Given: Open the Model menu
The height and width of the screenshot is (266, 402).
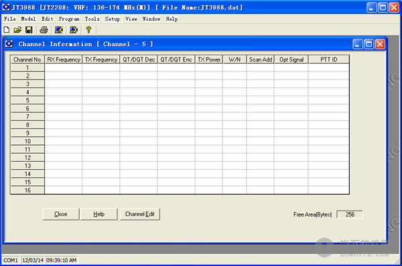Looking at the screenshot, I should pos(28,19).
